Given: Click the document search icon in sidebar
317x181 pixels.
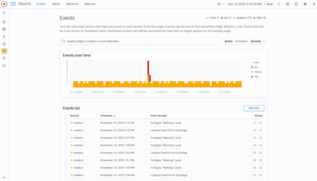Looking at the screenshot, I should click(4, 58).
